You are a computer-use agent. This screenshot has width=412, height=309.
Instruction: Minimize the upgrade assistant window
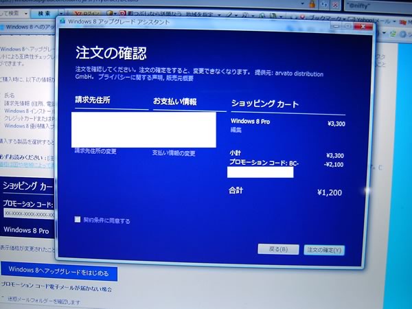(336, 26)
